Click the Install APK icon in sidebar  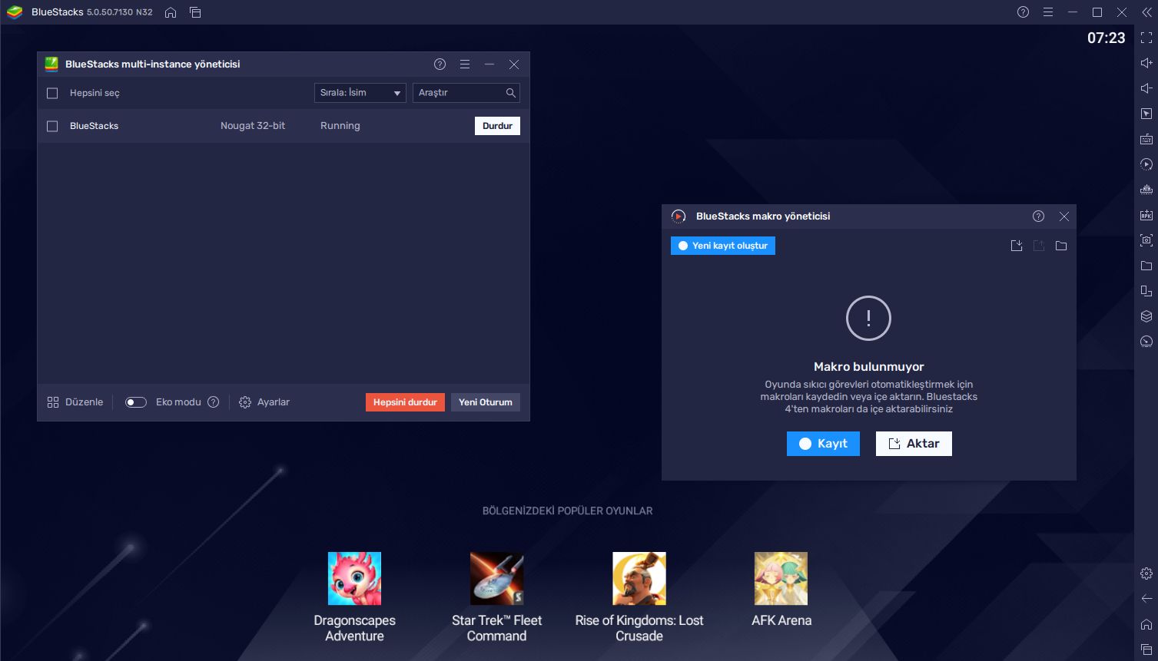[1146, 215]
